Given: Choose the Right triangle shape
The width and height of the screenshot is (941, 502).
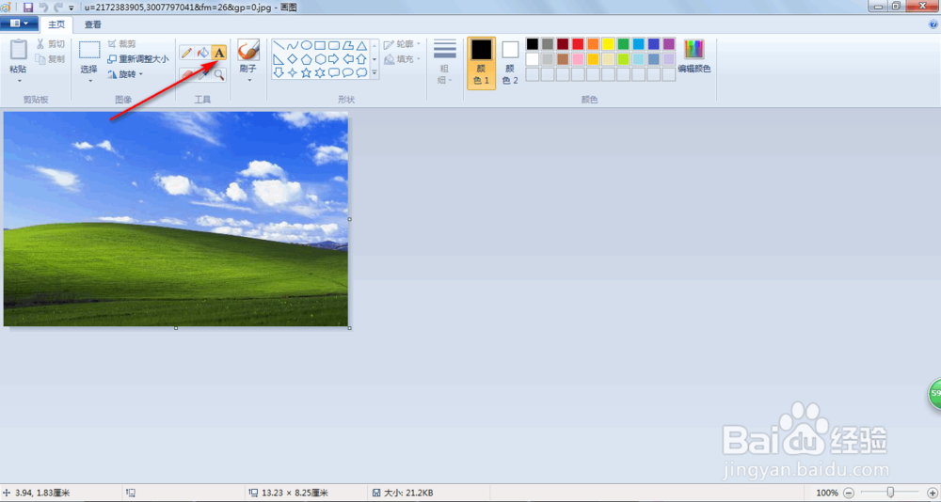Looking at the screenshot, I should 279,59.
